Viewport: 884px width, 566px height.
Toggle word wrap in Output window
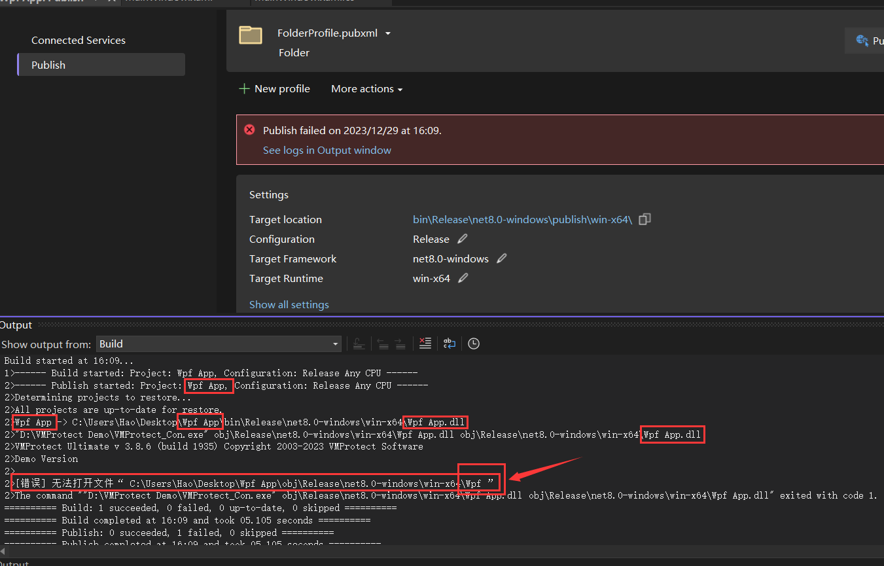[450, 344]
